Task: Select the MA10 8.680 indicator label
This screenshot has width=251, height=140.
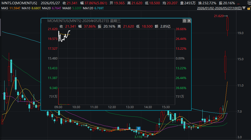Action: coord(31,8)
